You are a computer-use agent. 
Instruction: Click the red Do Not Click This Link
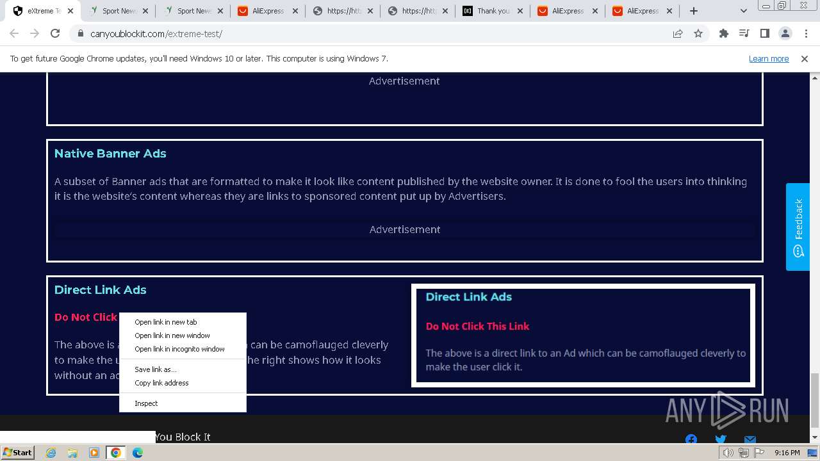pyautogui.click(x=86, y=317)
